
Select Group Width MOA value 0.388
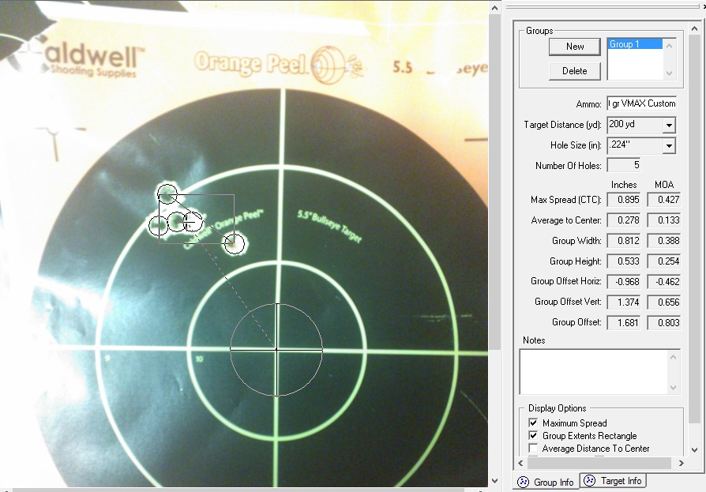[663, 241]
